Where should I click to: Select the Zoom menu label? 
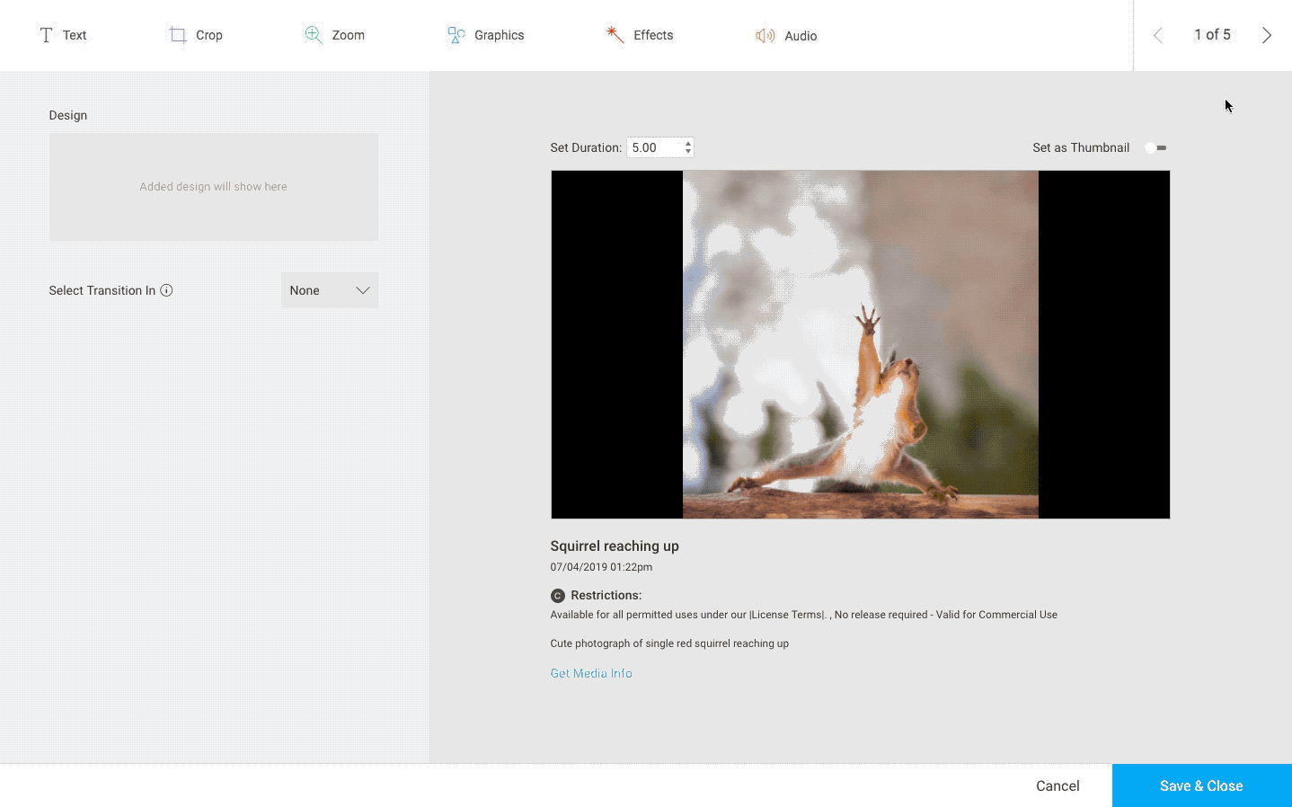tap(349, 35)
